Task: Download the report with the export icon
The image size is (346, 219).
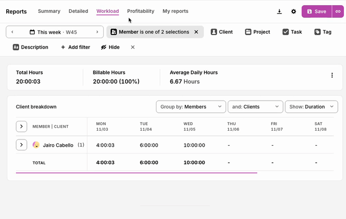Action: (279, 11)
